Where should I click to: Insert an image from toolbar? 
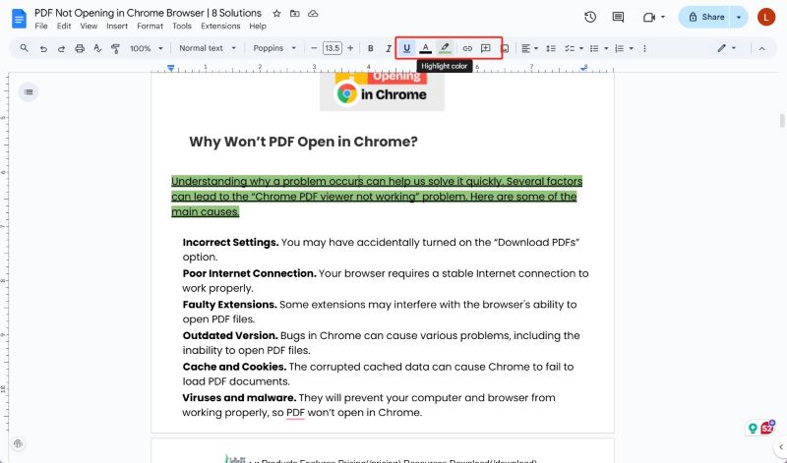click(505, 48)
